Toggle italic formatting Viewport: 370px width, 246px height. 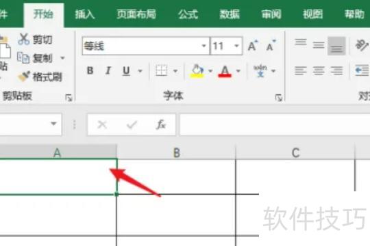tap(108, 70)
